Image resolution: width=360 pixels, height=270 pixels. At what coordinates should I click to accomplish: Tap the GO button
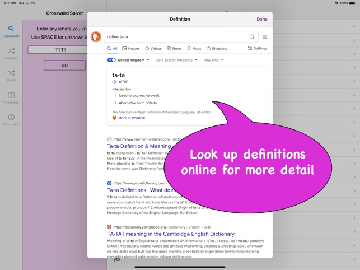click(x=64, y=66)
